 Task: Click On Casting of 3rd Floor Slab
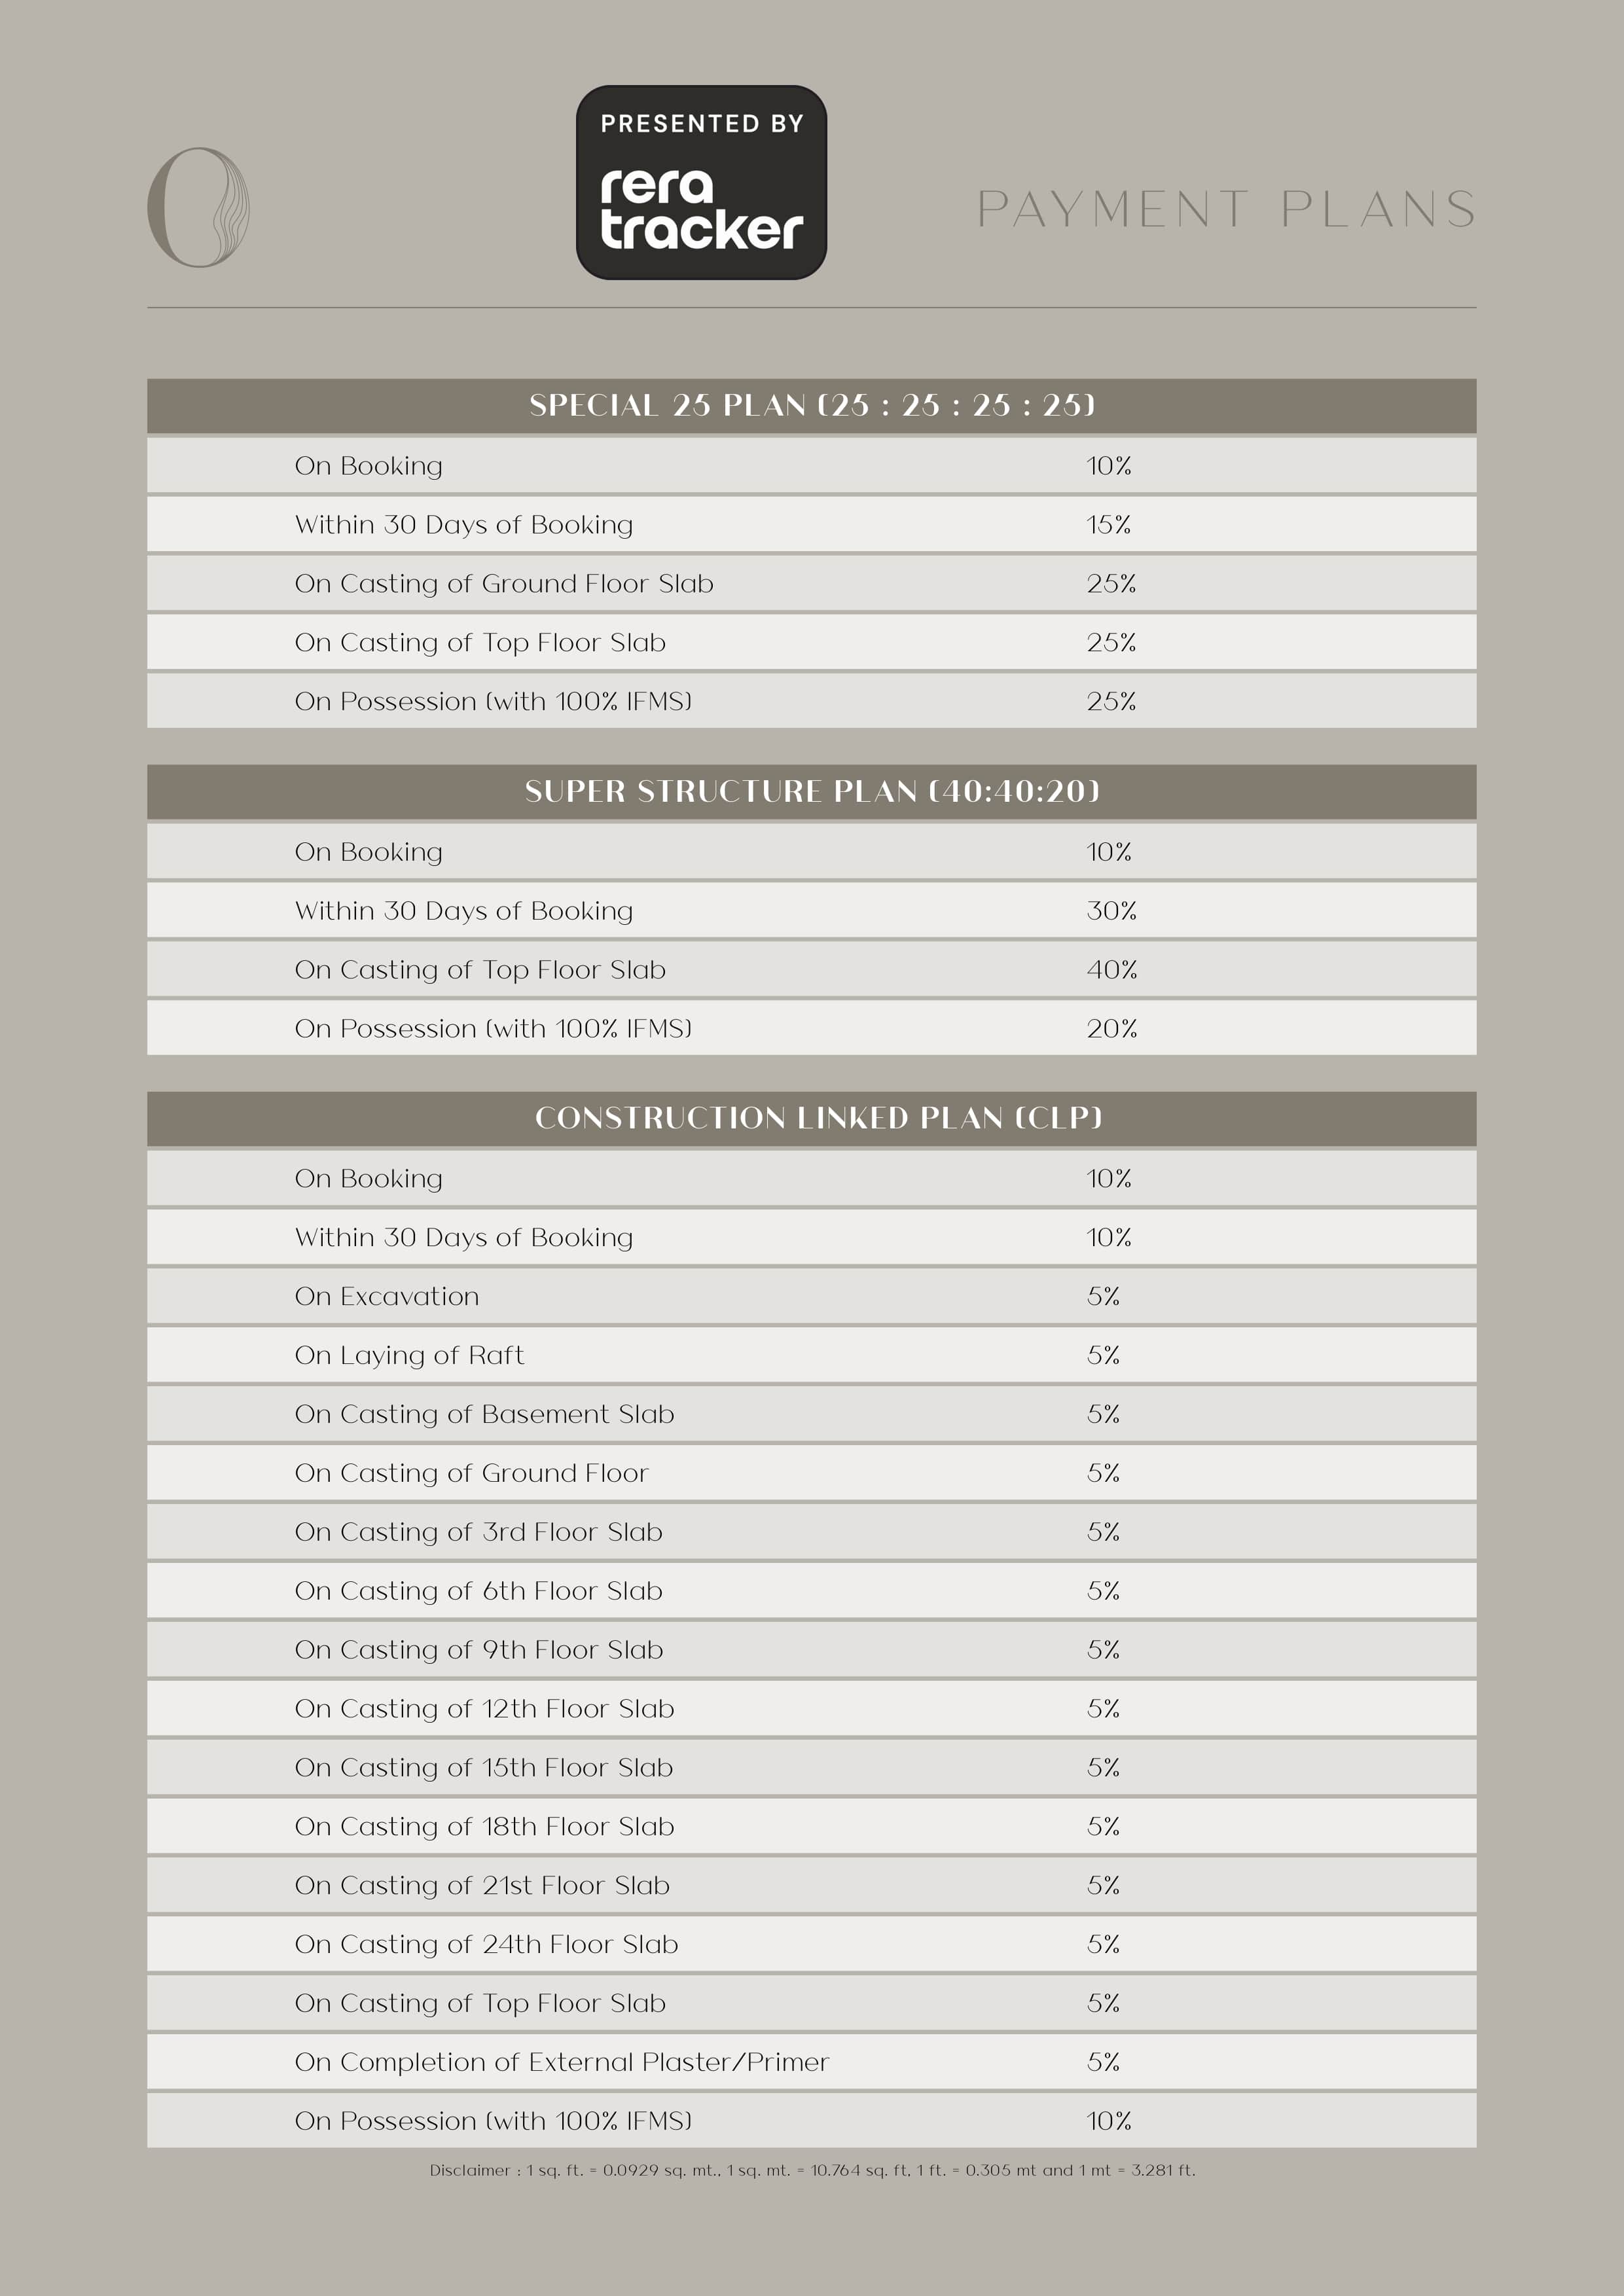pos(478,1532)
